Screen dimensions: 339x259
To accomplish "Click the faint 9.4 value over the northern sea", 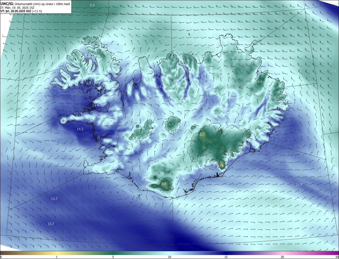I will 154,10.
